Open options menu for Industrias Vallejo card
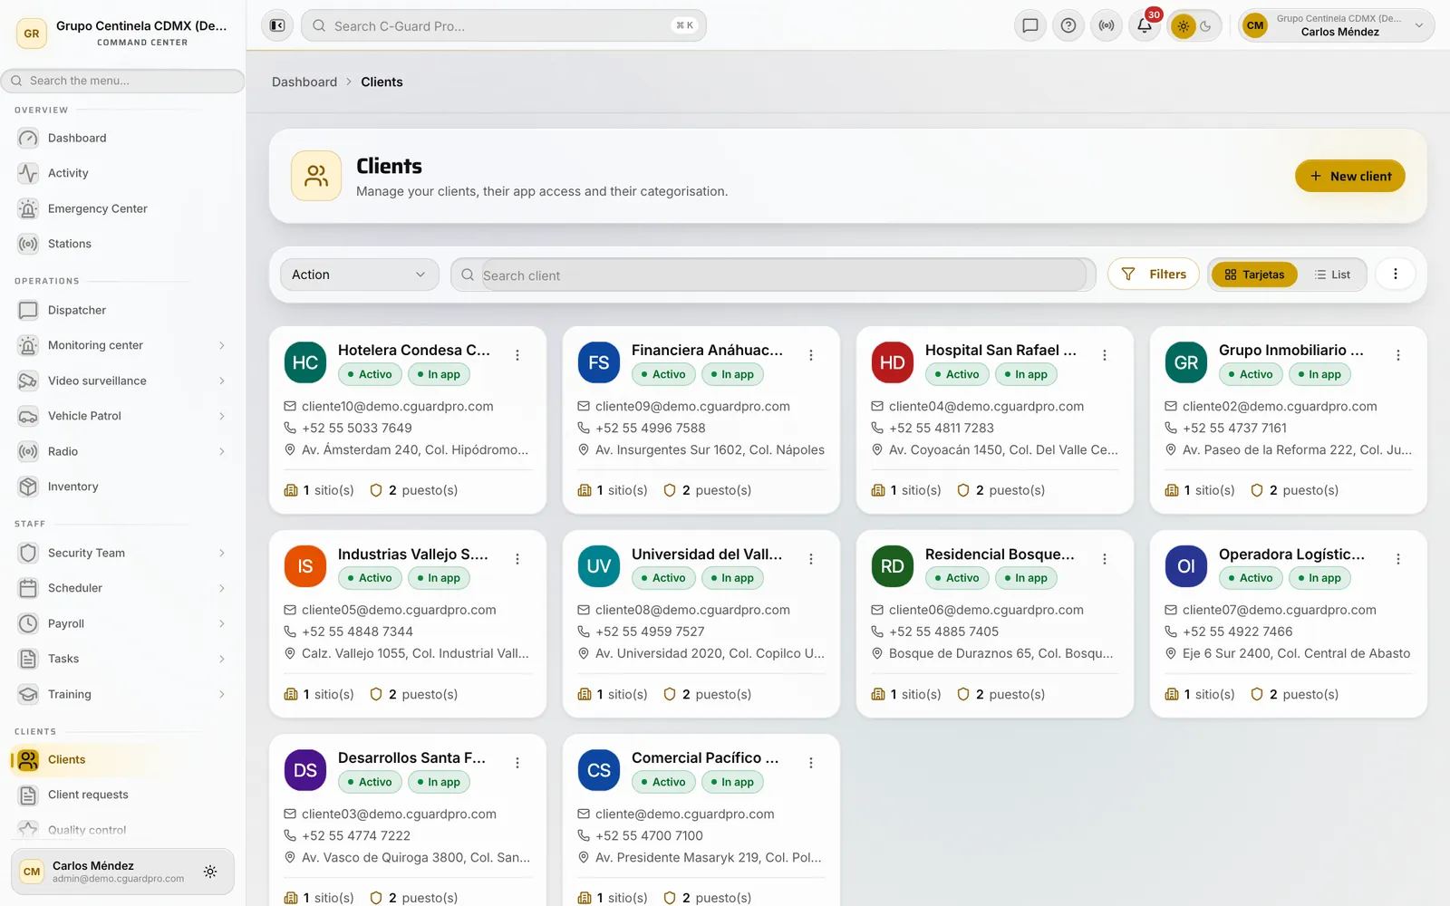The height and width of the screenshot is (906, 1450). pyautogui.click(x=517, y=559)
